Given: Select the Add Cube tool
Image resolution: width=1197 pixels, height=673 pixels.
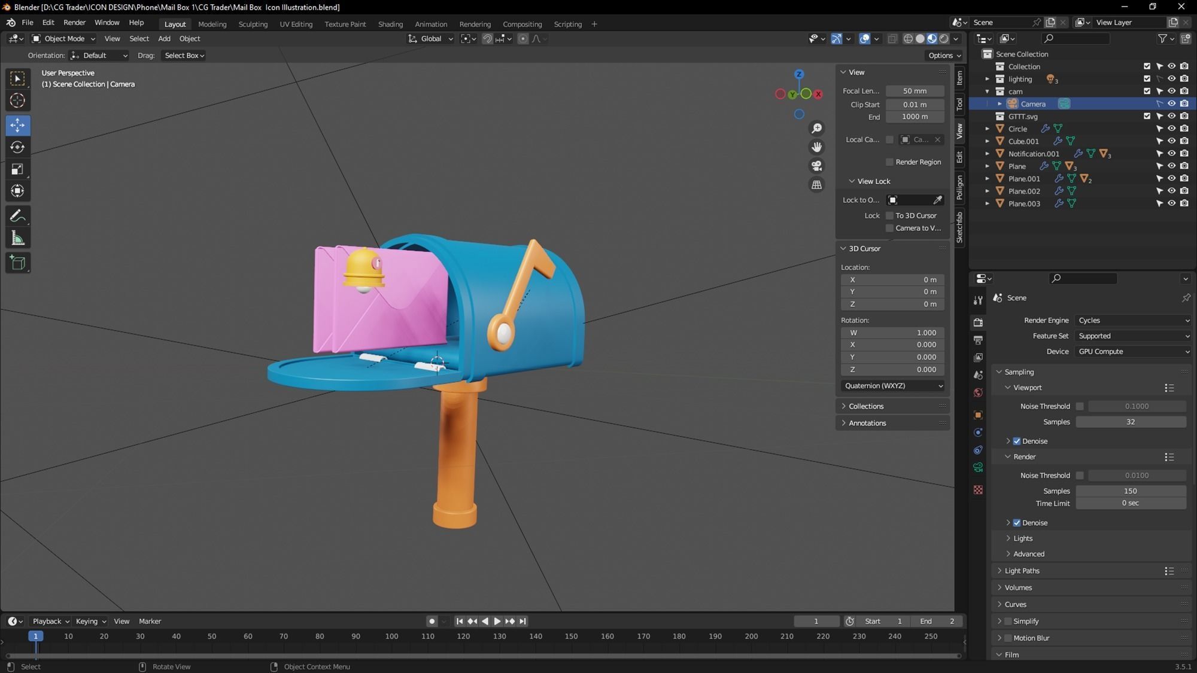Looking at the screenshot, I should tap(17, 263).
